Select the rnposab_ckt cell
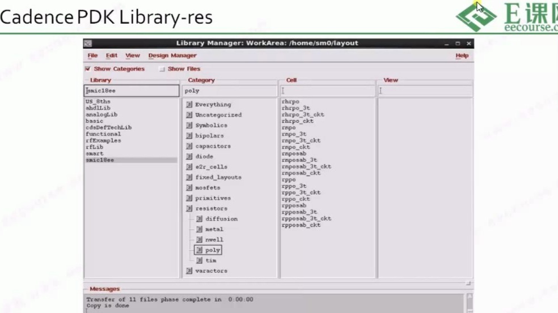 301,173
